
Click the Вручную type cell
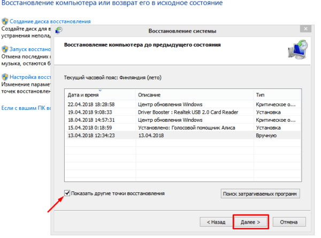point(266,136)
